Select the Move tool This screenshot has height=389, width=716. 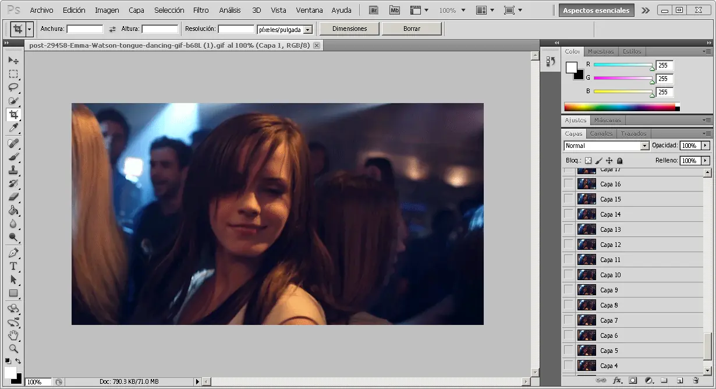click(13, 60)
